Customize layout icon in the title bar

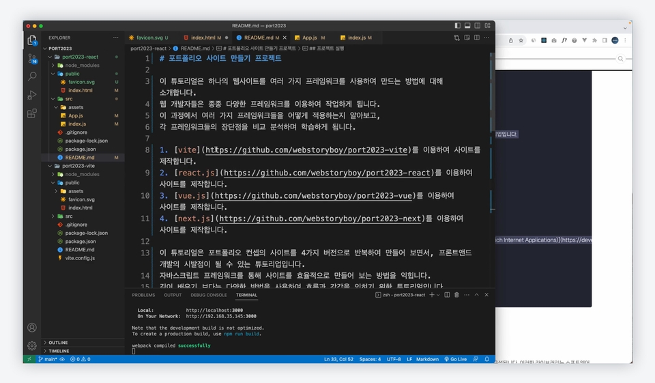487,25
